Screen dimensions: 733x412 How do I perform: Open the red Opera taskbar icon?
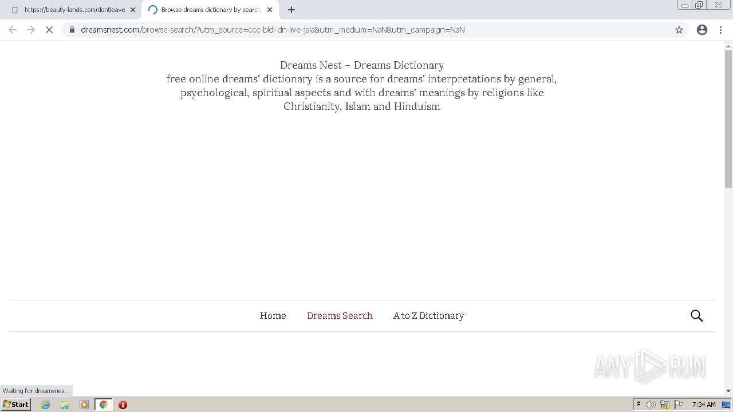[x=123, y=405]
